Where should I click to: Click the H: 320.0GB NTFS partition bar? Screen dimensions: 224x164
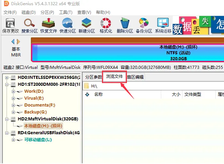pyautogui.click(x=128, y=53)
